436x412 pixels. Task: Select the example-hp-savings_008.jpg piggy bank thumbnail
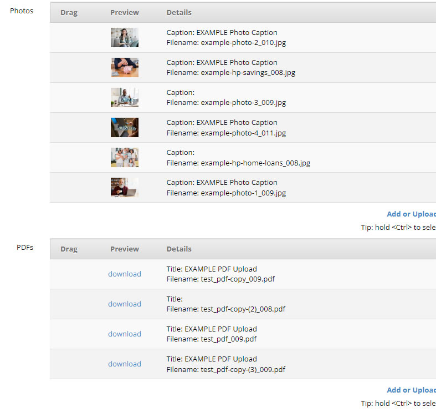pyautogui.click(x=124, y=67)
